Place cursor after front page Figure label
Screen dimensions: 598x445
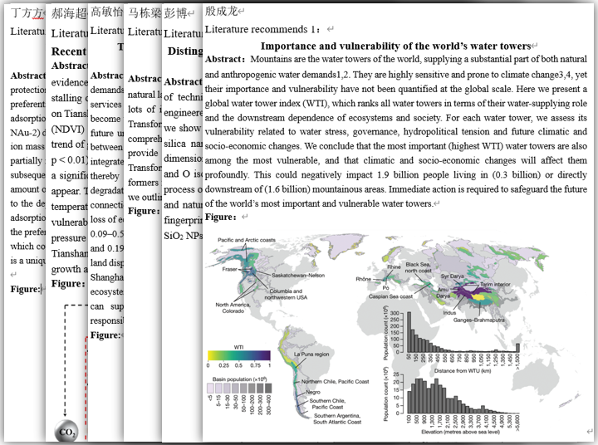point(239,218)
